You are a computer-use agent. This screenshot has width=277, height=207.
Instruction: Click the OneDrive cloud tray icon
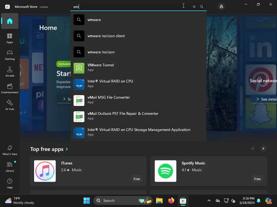point(218,201)
